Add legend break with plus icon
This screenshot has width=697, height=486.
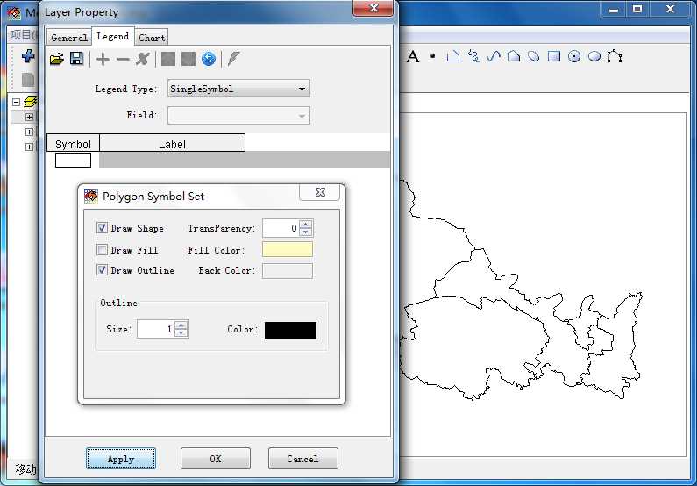click(103, 59)
